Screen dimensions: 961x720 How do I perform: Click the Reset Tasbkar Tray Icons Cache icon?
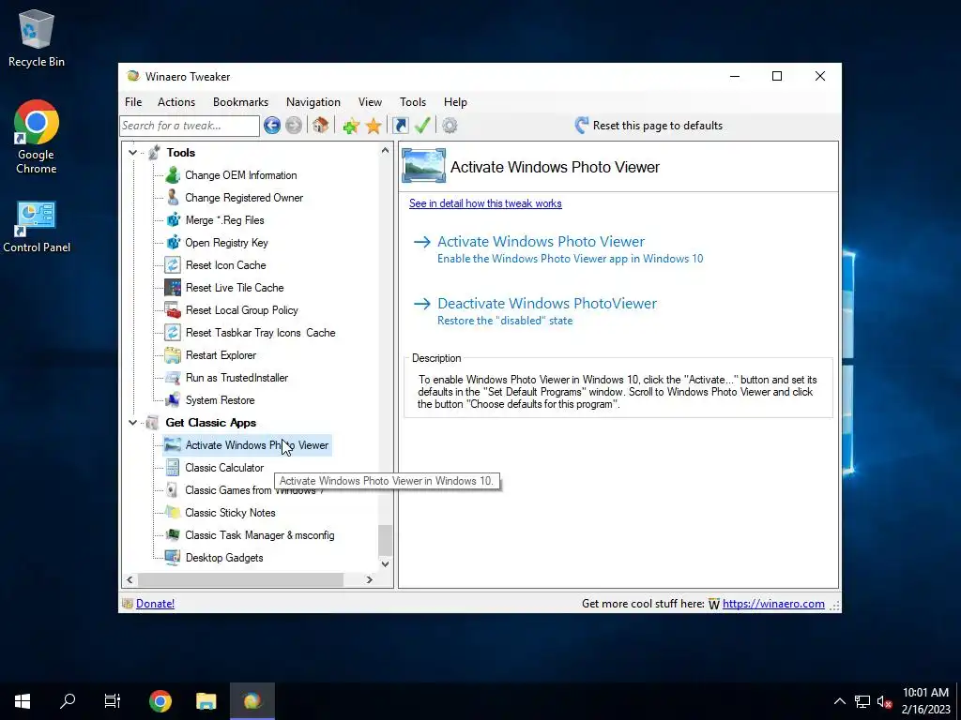pos(173,333)
